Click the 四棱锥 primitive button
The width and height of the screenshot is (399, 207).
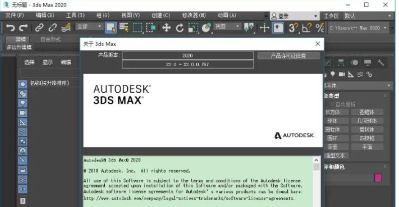(367, 138)
